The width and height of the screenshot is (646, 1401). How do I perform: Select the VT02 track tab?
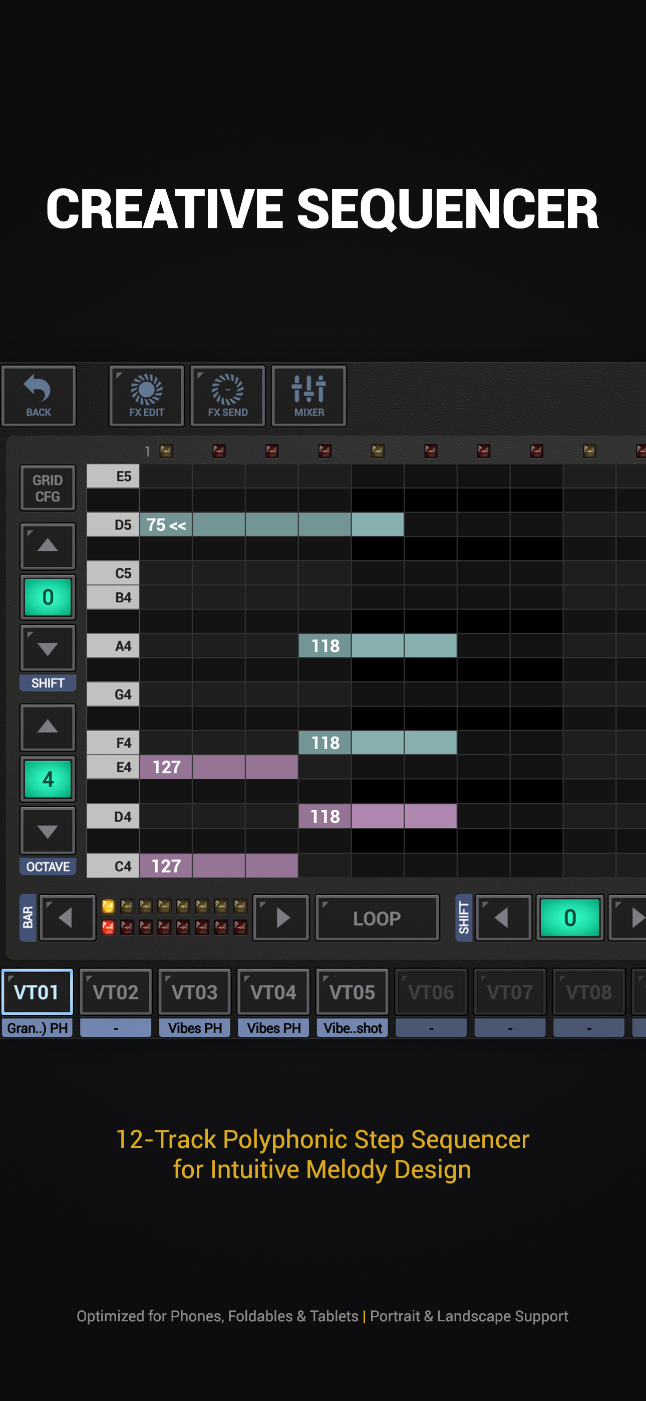tap(116, 992)
